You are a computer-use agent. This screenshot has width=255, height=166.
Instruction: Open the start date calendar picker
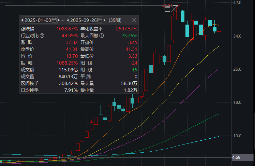[x=54, y=20]
